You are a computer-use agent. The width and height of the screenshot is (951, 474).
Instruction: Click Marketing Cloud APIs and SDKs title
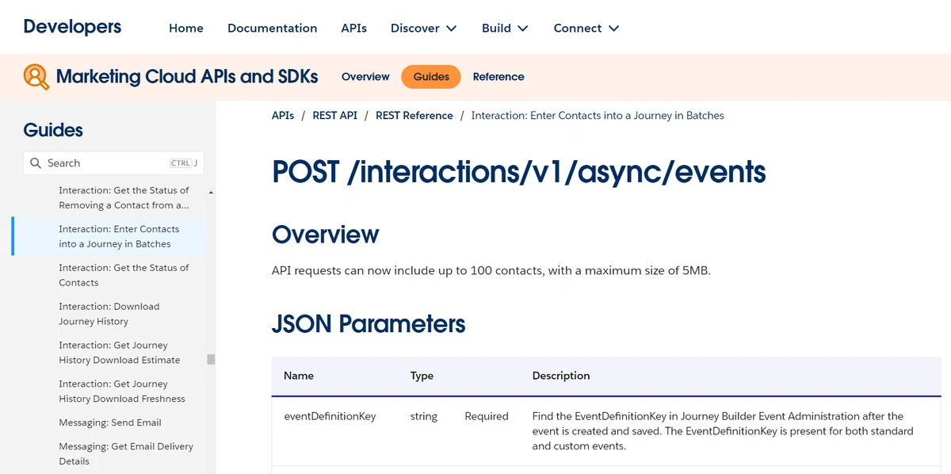tap(187, 77)
